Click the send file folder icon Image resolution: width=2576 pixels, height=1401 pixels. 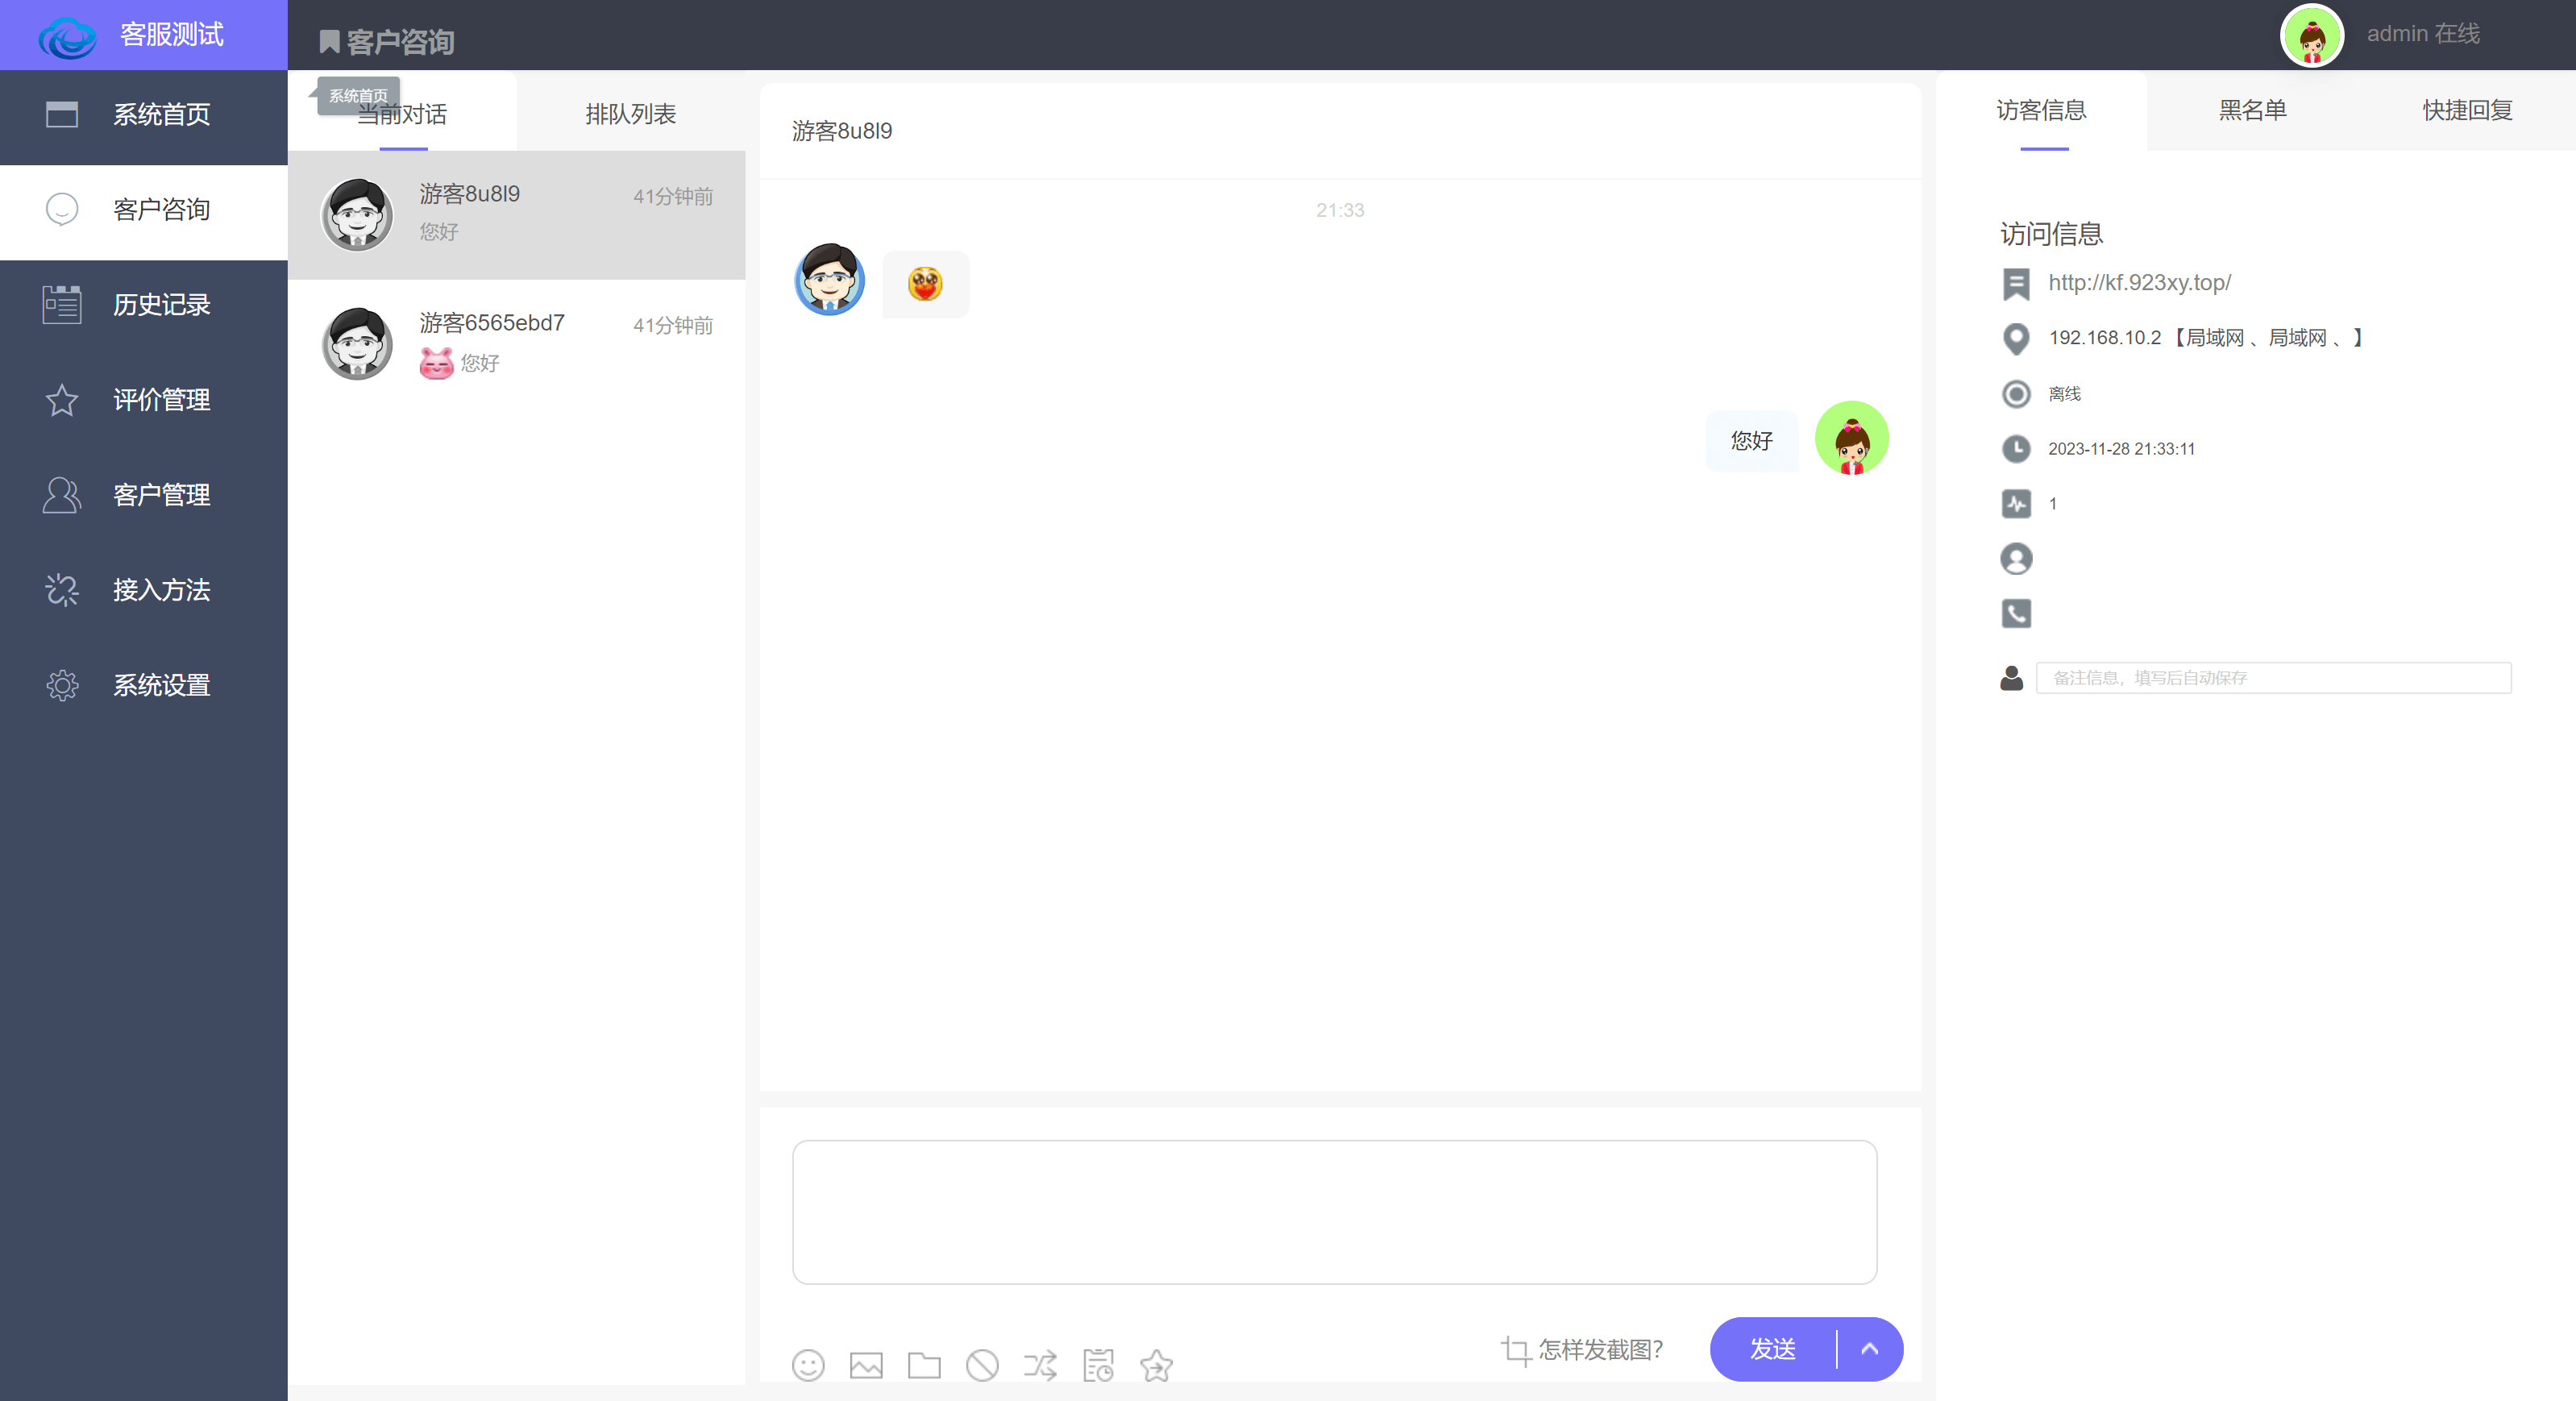(924, 1365)
